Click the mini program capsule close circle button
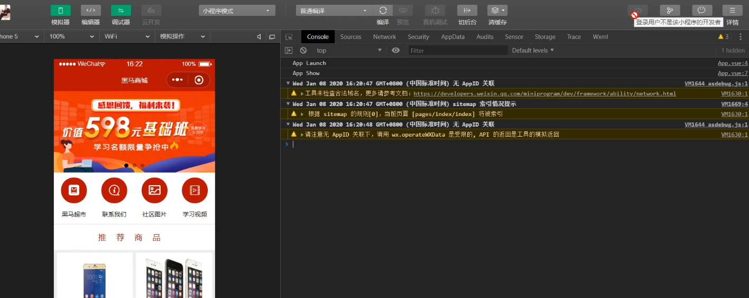Image resolution: width=749 pixels, height=298 pixels. click(x=199, y=80)
